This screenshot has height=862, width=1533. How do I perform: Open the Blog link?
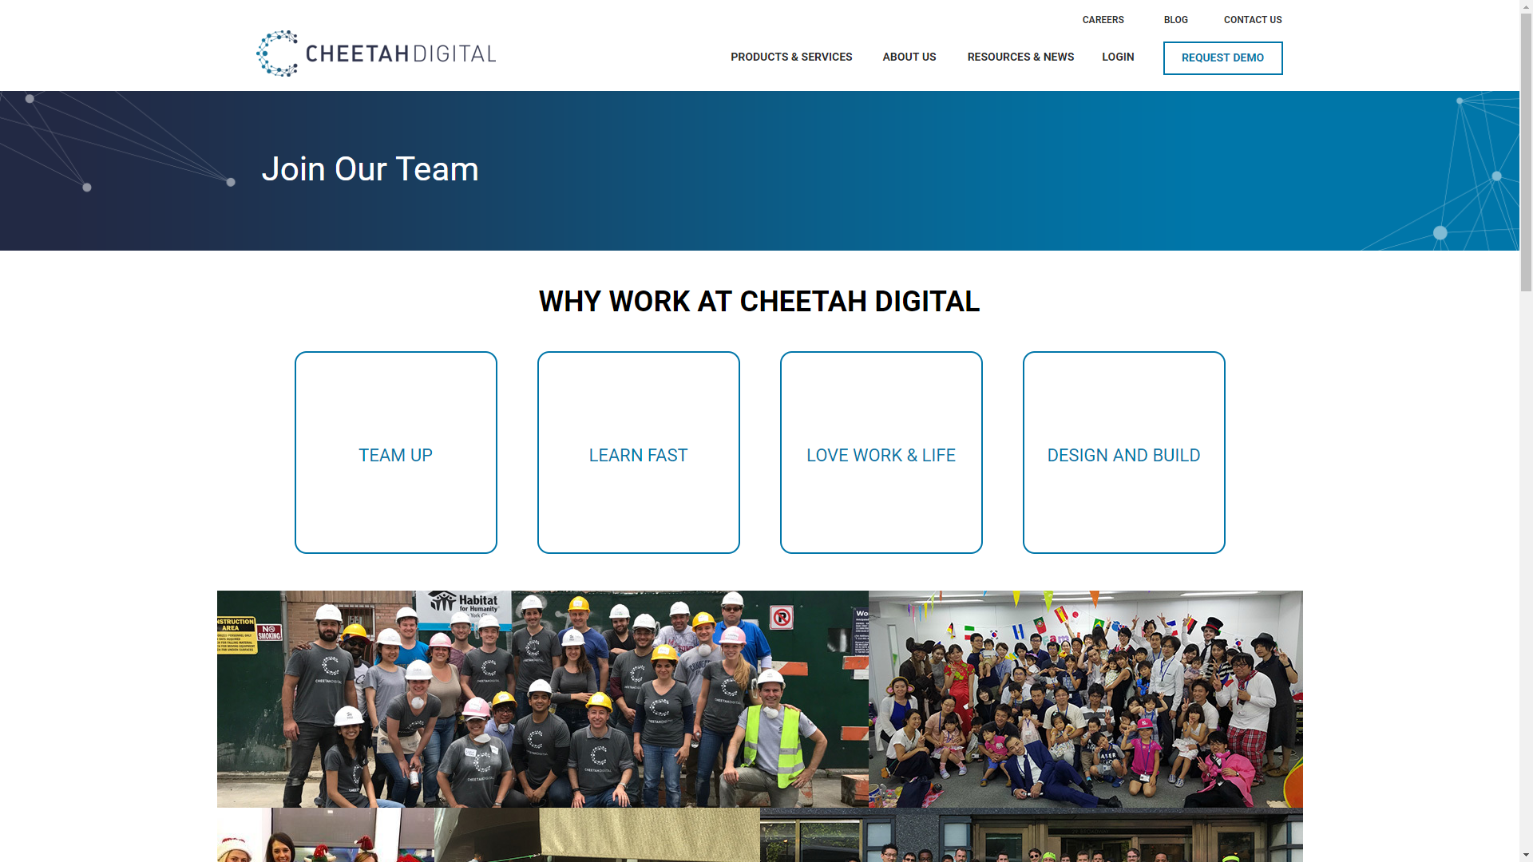pos(1175,20)
